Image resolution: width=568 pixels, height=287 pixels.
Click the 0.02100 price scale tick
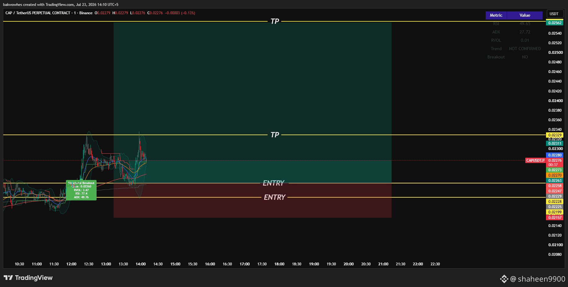coord(555,245)
